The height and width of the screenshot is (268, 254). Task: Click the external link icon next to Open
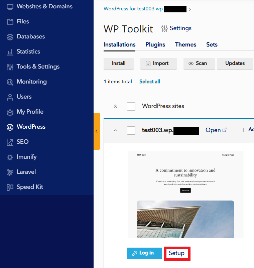tap(225, 130)
